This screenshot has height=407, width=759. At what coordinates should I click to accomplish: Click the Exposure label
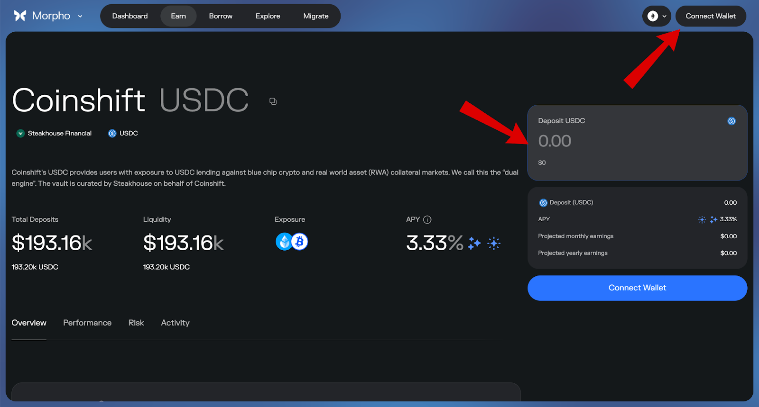point(290,220)
